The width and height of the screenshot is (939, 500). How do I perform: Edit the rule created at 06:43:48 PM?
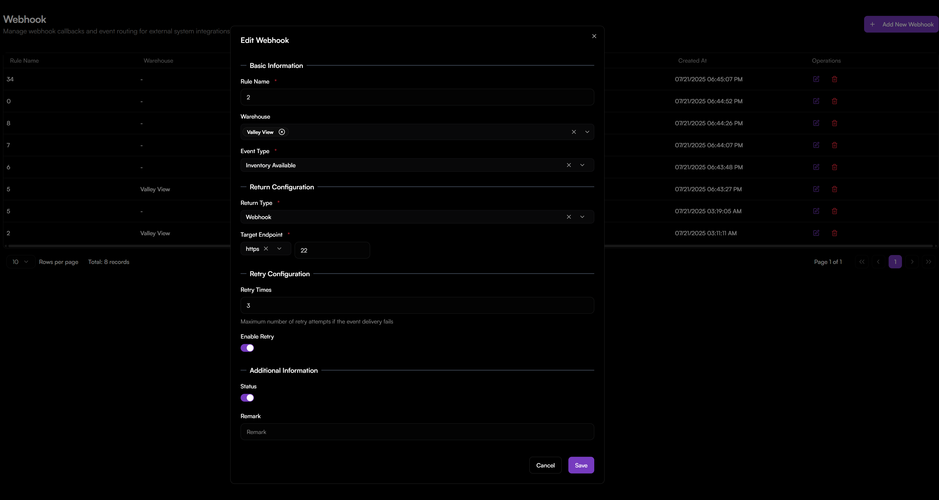(x=816, y=167)
